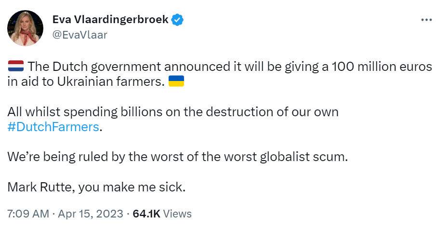The image size is (436, 230).
Task: Click the sentence starting "We're being ruled"
Action: click(x=96, y=157)
